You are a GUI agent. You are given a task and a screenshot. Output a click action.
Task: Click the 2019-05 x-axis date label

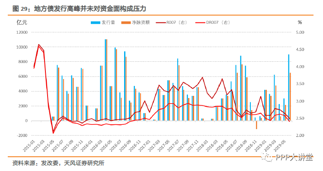tap(279, 146)
